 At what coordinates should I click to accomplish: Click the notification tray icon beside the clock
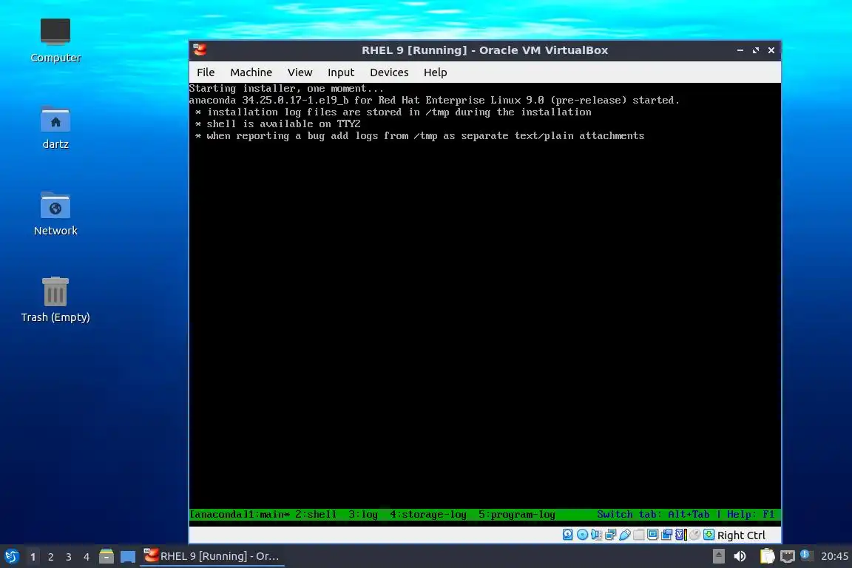tap(806, 555)
